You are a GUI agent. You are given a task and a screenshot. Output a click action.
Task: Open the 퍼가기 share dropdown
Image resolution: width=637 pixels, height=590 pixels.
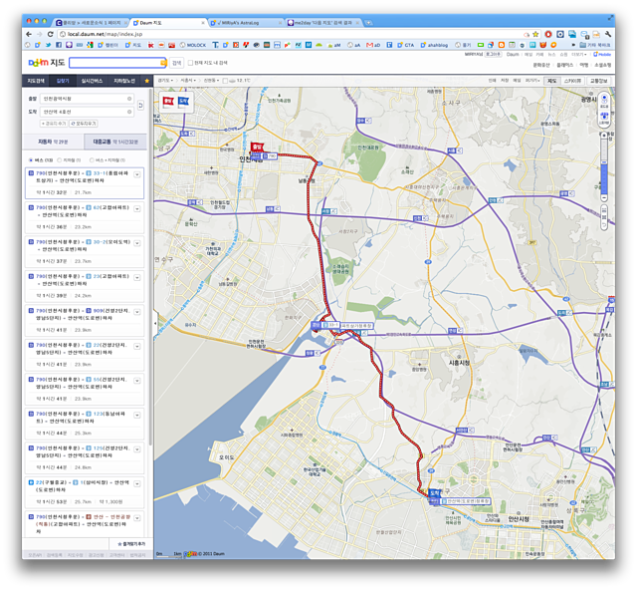532,81
